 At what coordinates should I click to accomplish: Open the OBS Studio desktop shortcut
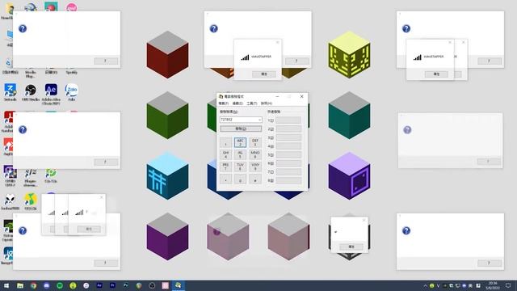coord(31,91)
